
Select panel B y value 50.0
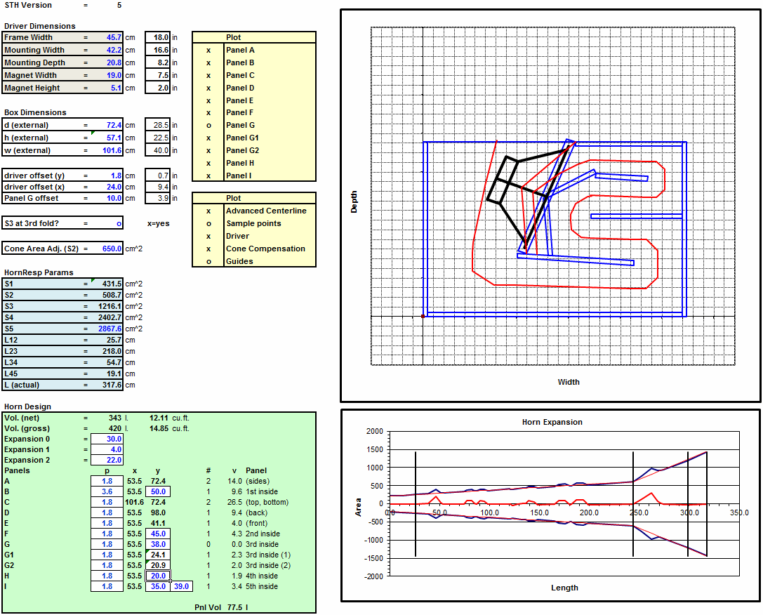(158, 491)
